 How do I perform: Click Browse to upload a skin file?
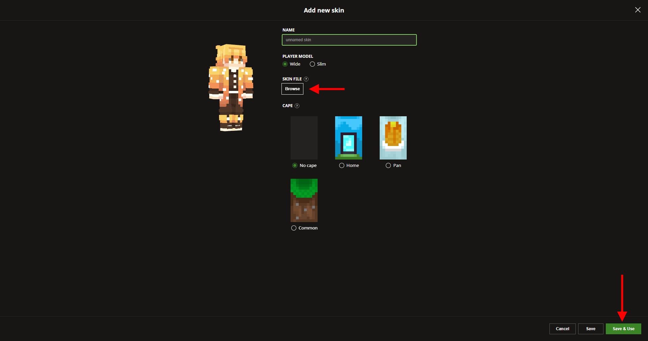tap(292, 89)
